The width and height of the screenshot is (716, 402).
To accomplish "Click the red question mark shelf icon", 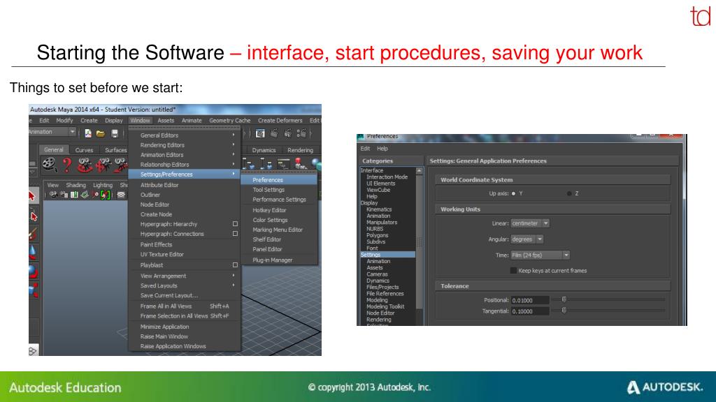I will click(x=67, y=165).
